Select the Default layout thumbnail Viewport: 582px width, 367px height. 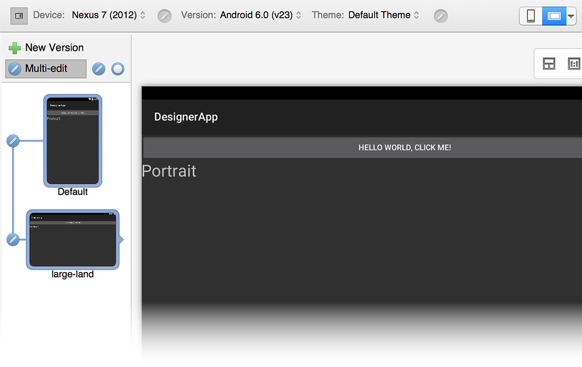73,141
